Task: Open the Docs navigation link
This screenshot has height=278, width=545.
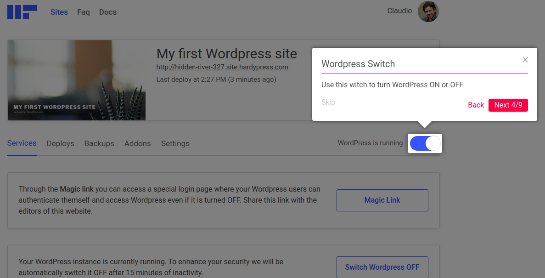Action: point(108,12)
